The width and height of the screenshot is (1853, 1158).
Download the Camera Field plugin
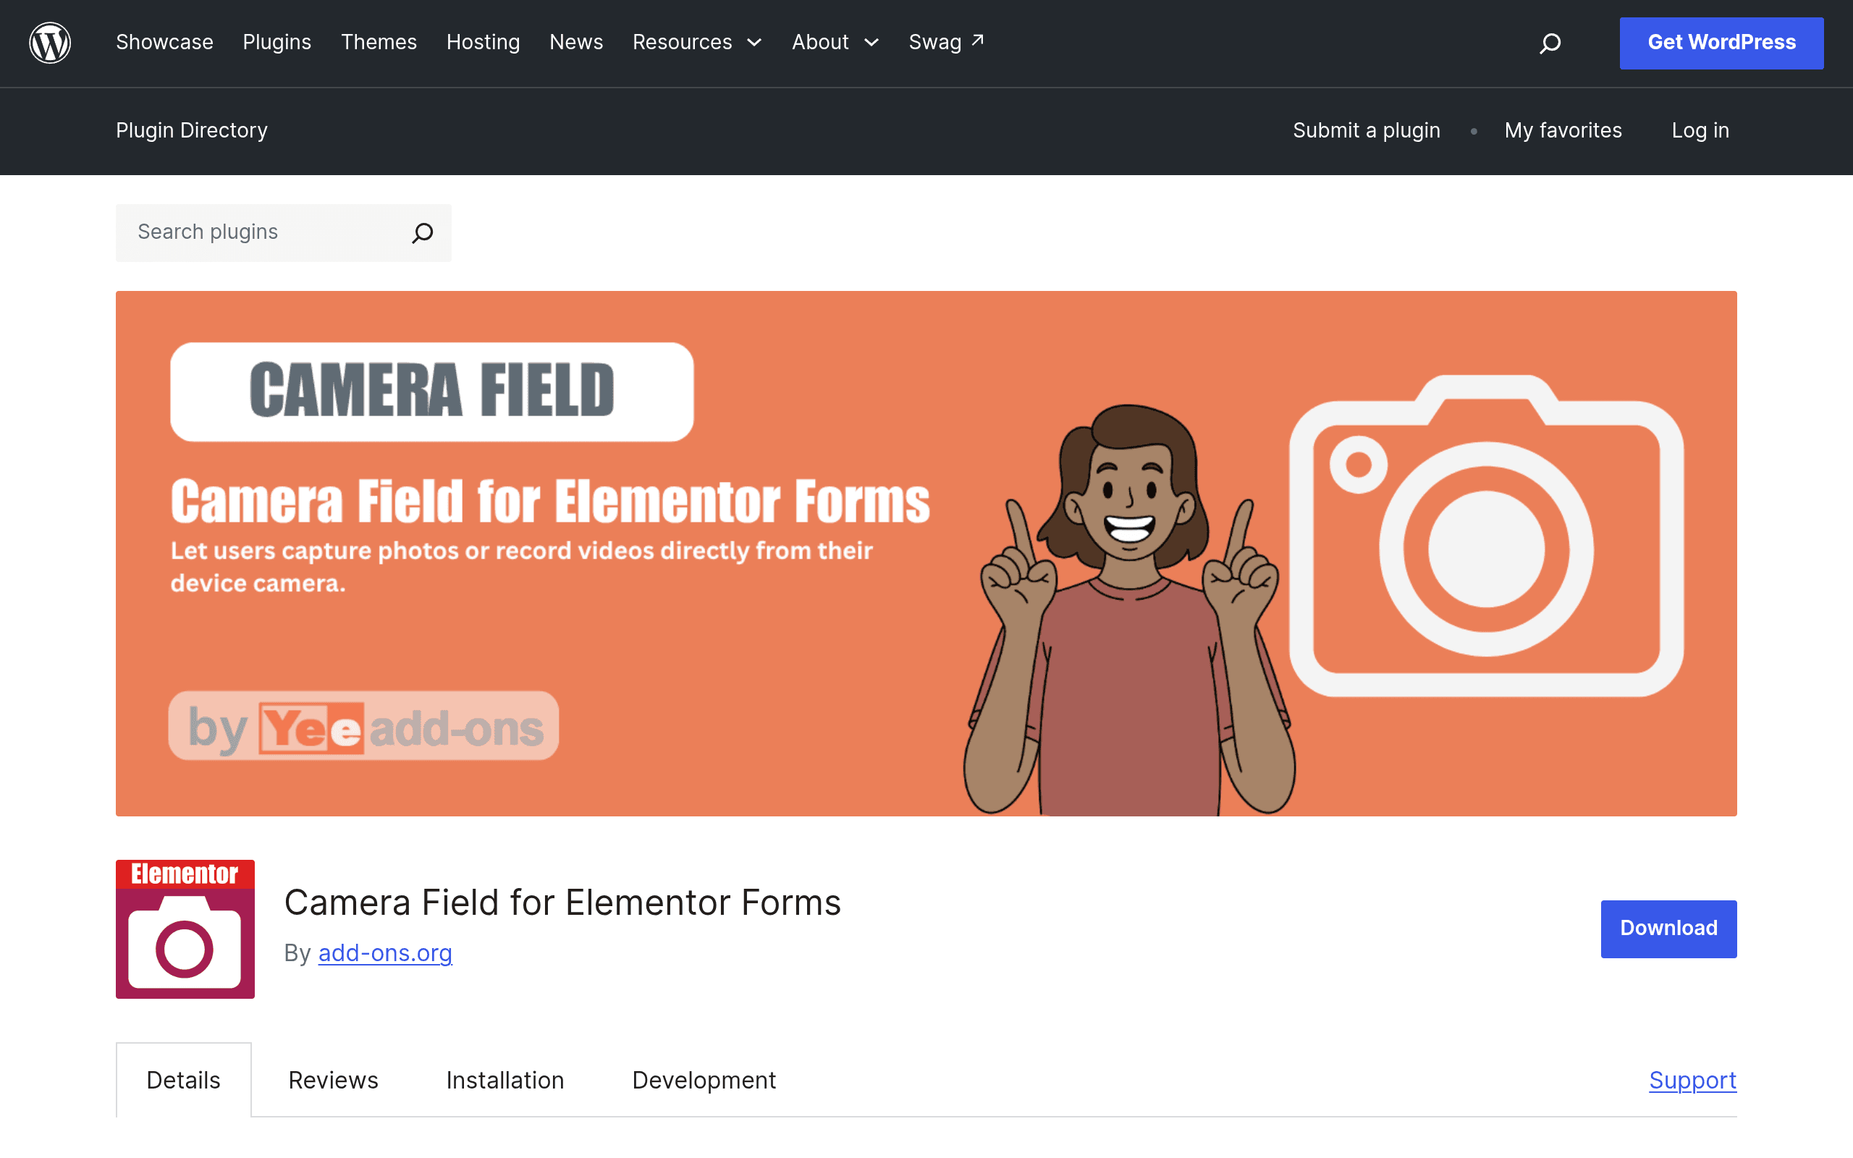click(1668, 929)
